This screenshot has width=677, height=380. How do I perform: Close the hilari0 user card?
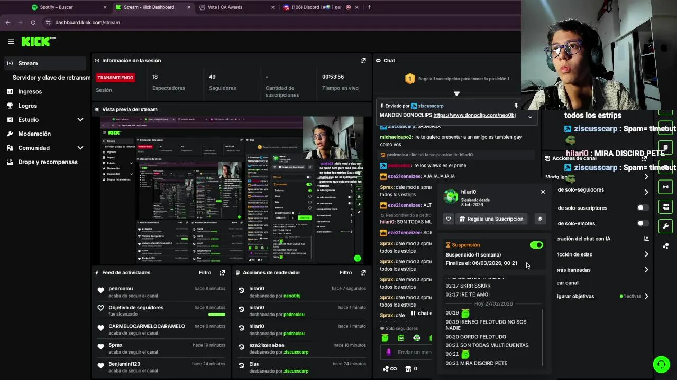pos(543,192)
